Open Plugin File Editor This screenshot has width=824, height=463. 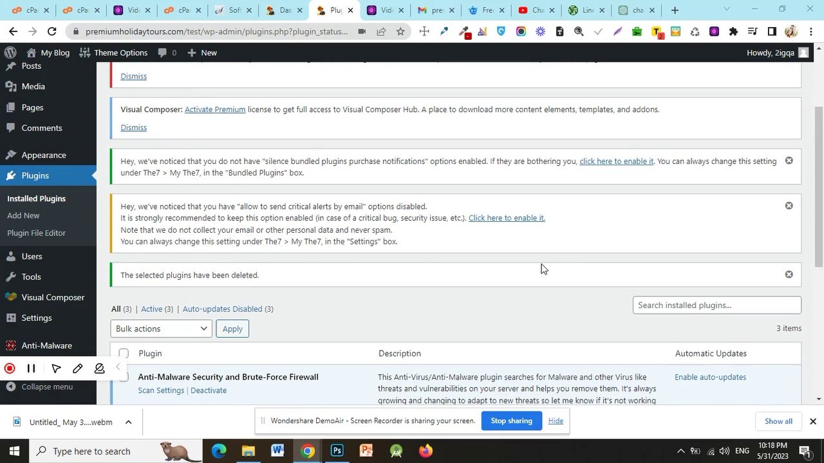pyautogui.click(x=36, y=233)
